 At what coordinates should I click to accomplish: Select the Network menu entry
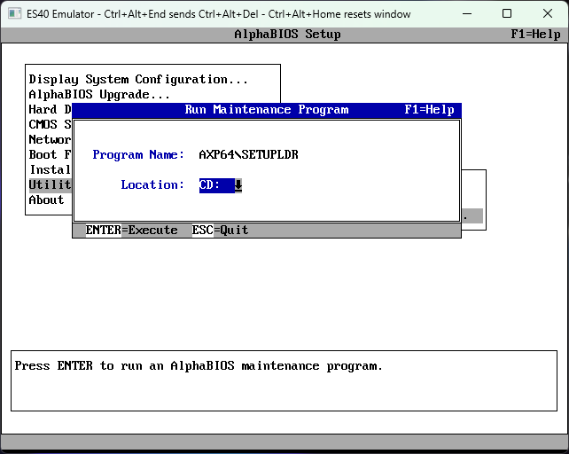tap(51, 139)
